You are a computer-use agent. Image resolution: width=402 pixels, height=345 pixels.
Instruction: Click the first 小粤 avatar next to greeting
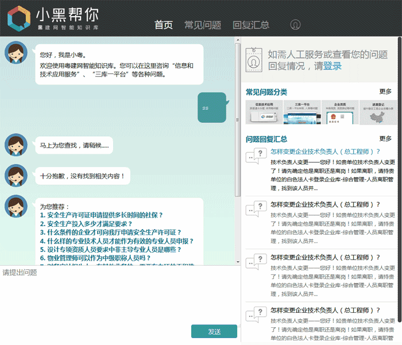16,53
